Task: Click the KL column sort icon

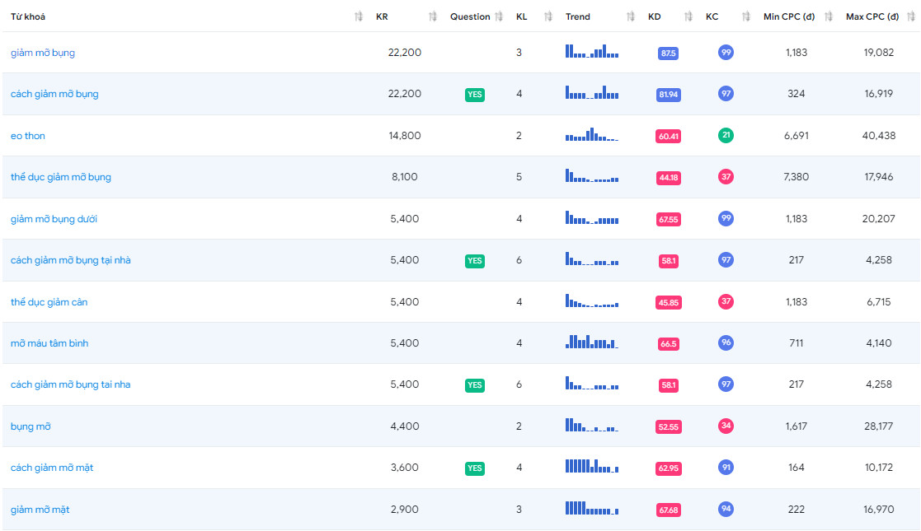Action: coord(548,16)
